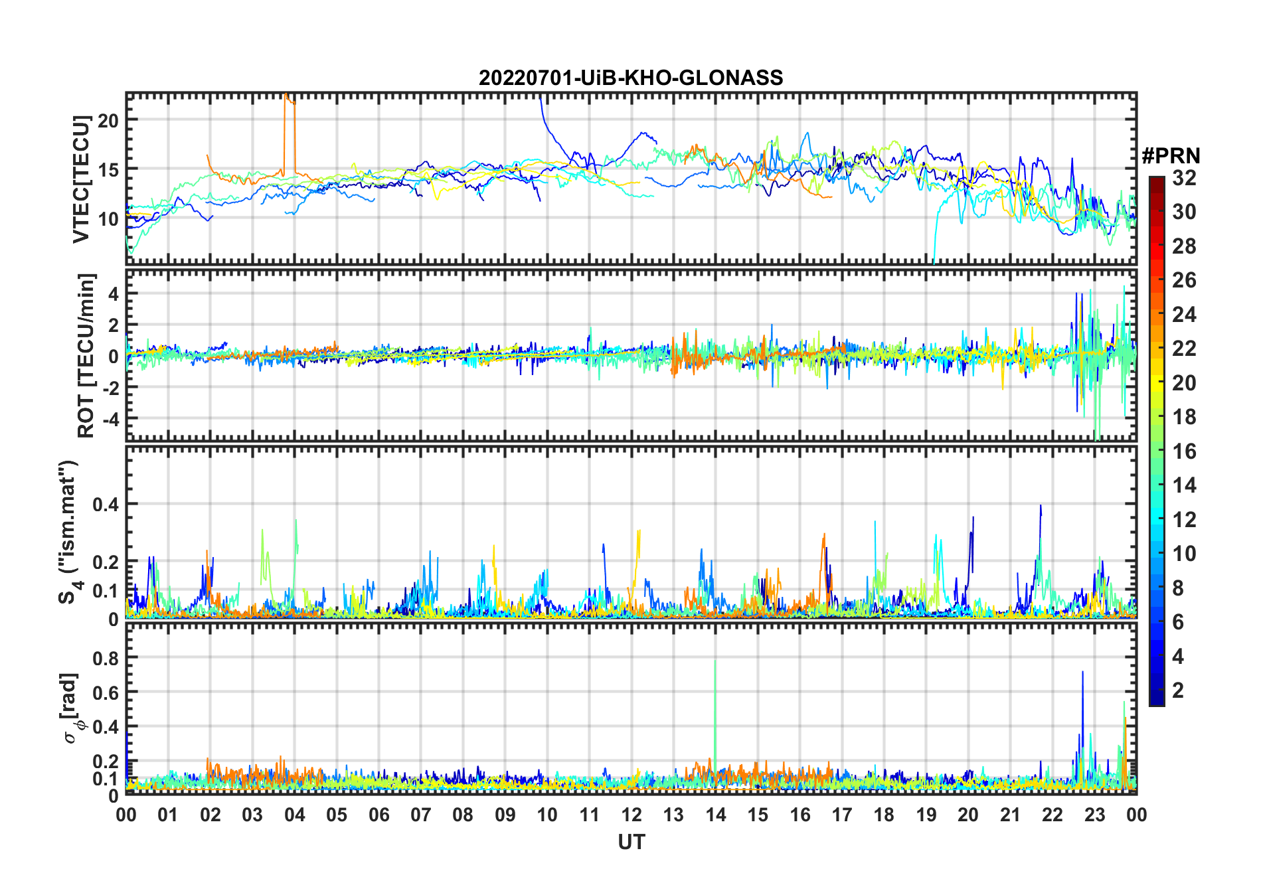This screenshot has width=1263, height=883.
Task: Click colorbar tick label 24
Action: tap(1184, 315)
